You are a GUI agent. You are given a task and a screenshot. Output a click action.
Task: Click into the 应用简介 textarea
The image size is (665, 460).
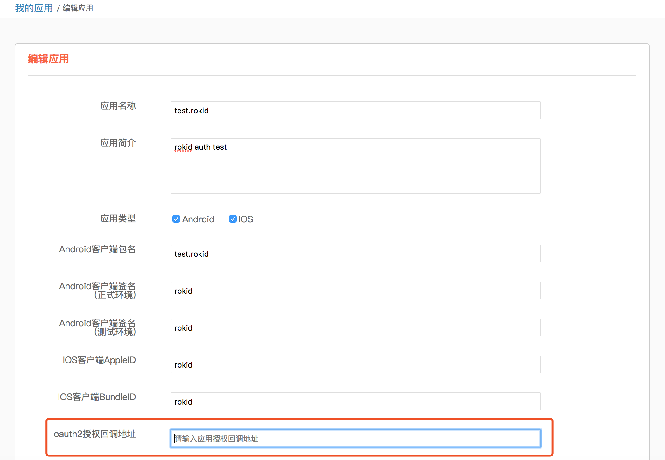[355, 169]
